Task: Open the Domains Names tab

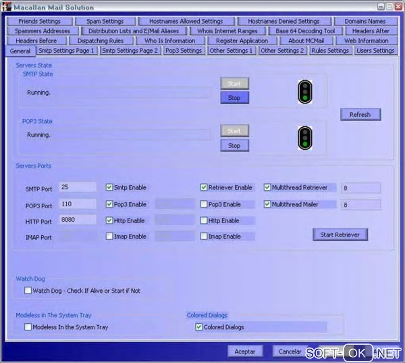Action: [x=365, y=21]
